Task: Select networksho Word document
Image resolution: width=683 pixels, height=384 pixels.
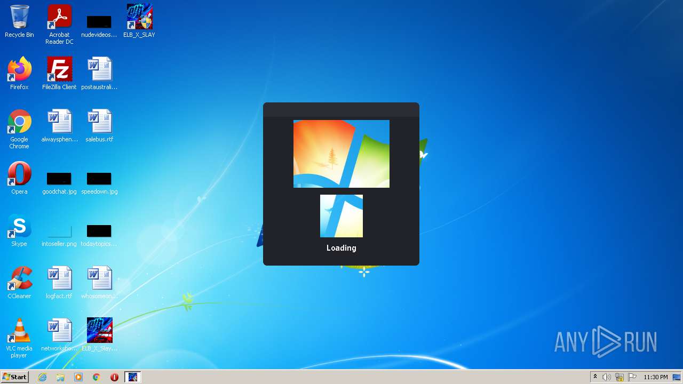Action: [59, 335]
